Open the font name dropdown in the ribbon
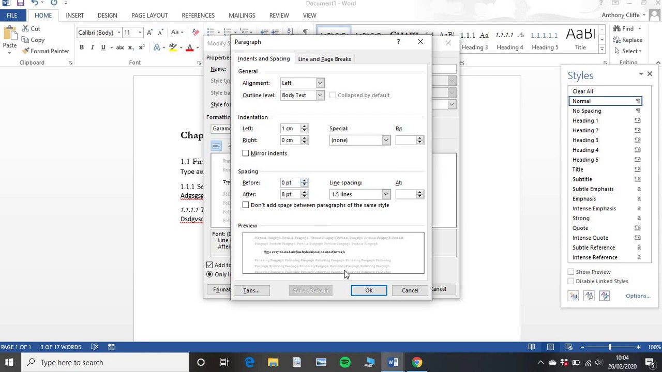662x372 pixels. pos(119,33)
